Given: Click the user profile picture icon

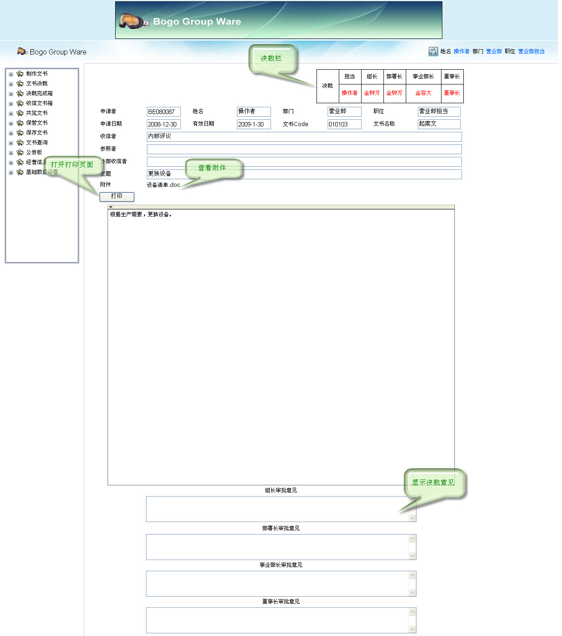Looking at the screenshot, I should click(433, 51).
